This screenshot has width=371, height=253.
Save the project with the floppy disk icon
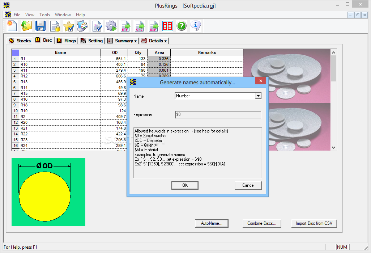click(x=40, y=26)
